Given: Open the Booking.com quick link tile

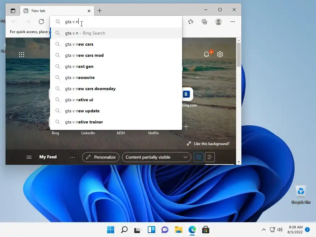Looking at the screenshot, I should tap(188, 94).
